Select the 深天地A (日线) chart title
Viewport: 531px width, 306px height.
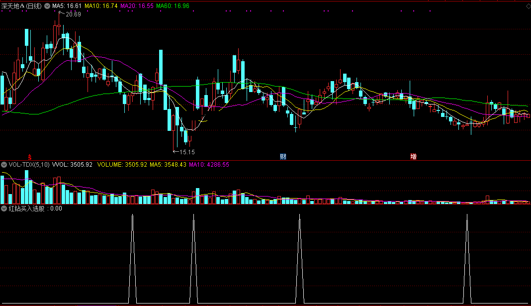[x=21, y=6]
